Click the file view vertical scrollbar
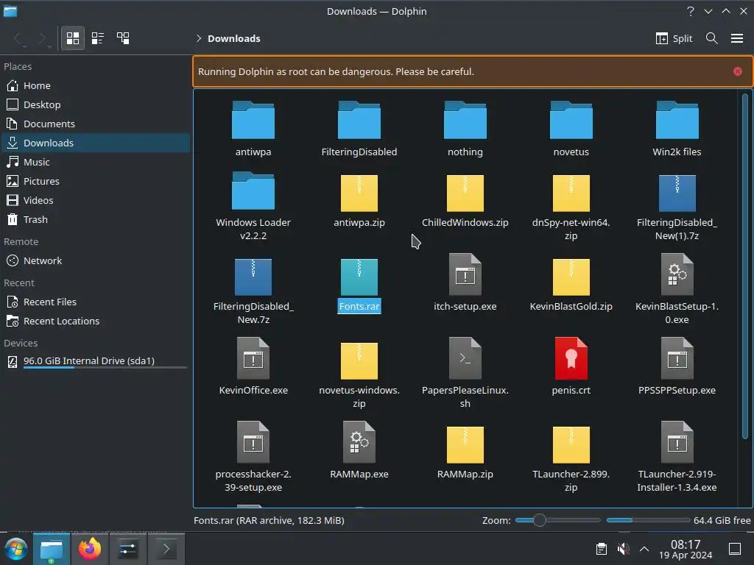Viewport: 754px width, 565px height. (x=745, y=266)
